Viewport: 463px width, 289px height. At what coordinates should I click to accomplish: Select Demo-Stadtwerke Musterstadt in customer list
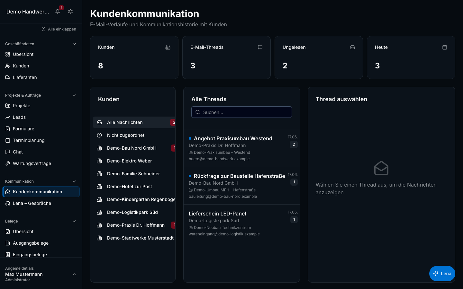[134, 238]
